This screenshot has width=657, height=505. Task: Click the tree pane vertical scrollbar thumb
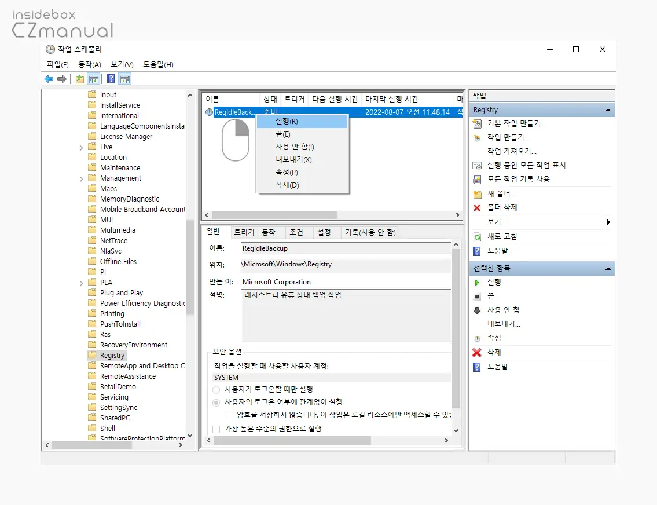point(190,266)
